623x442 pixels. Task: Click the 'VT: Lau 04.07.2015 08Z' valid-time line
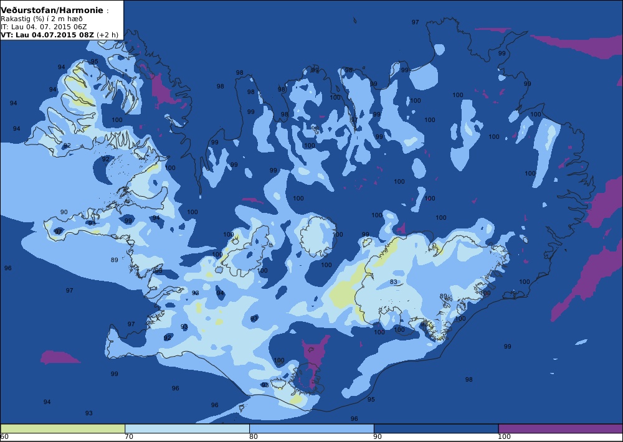pyautogui.click(x=47, y=34)
